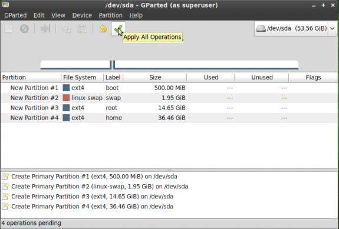
Task: Click the File System column header
Action: tap(83, 77)
